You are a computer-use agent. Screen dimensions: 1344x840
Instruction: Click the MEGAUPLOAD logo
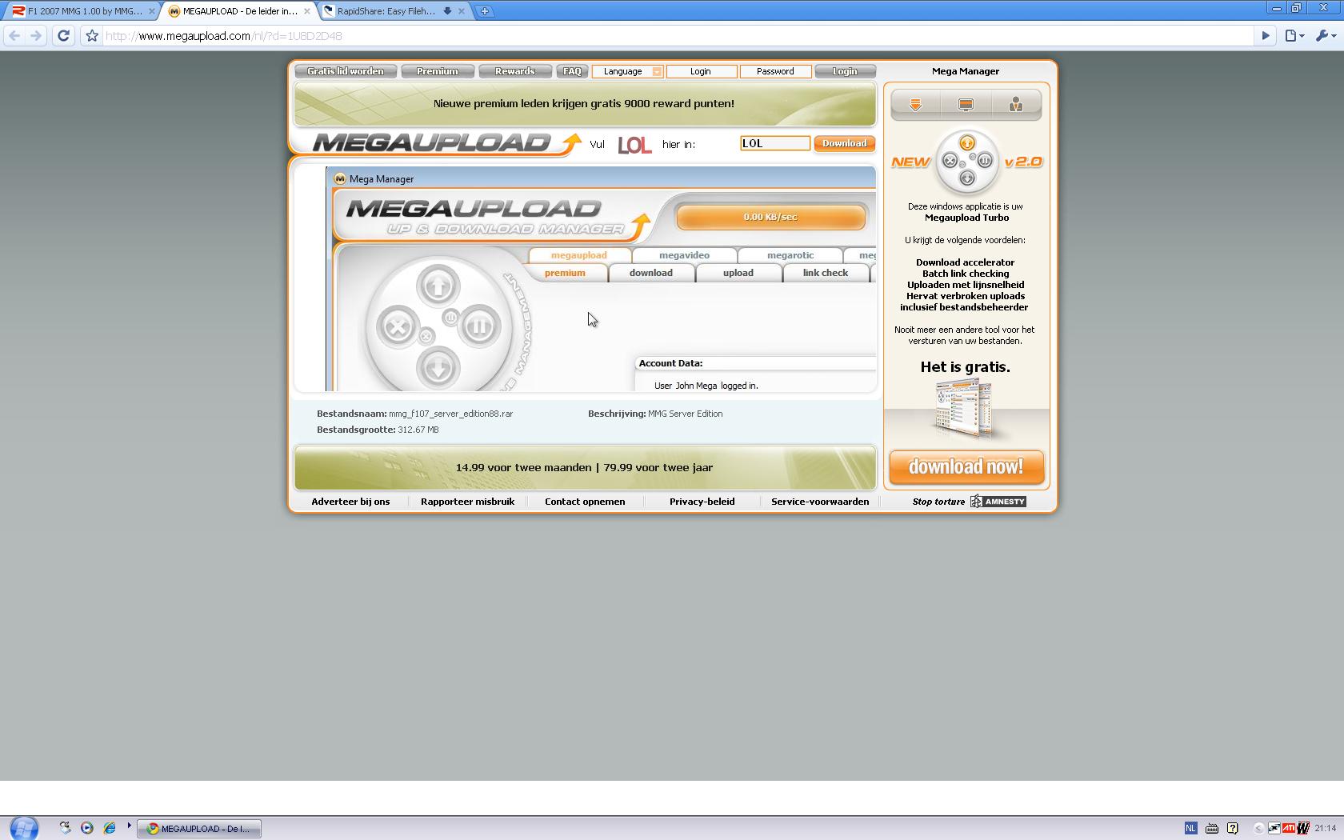click(446, 143)
